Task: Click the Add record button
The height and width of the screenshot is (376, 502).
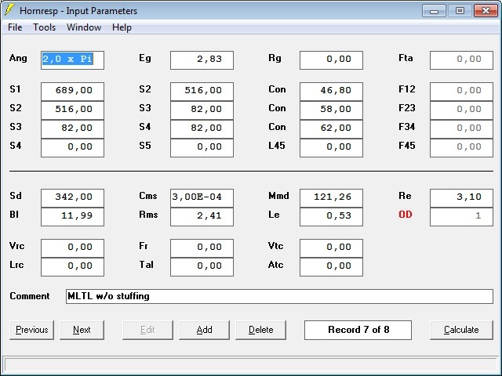Action: point(204,330)
